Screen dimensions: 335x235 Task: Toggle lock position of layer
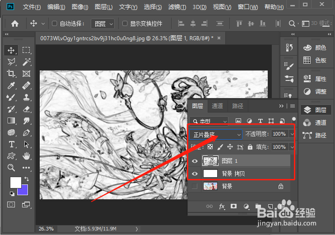[230, 147]
